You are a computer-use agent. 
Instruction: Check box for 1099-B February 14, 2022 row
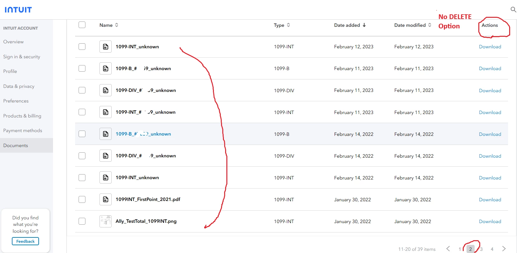(82, 134)
